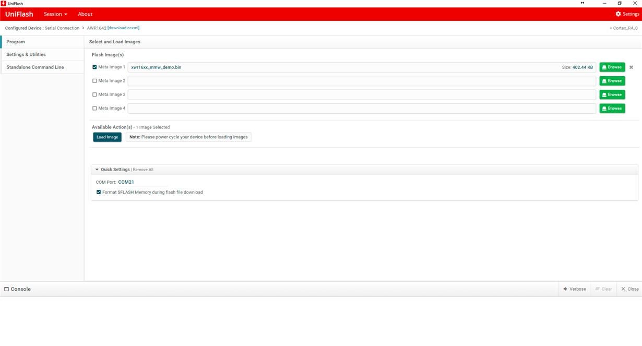
Task: Open the Settings & Utilities tab
Action: point(42,54)
